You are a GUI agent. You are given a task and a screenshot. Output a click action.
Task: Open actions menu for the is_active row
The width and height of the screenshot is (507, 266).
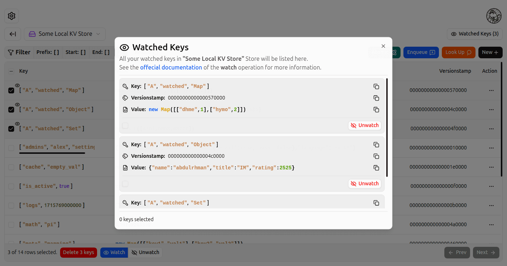click(x=491, y=186)
